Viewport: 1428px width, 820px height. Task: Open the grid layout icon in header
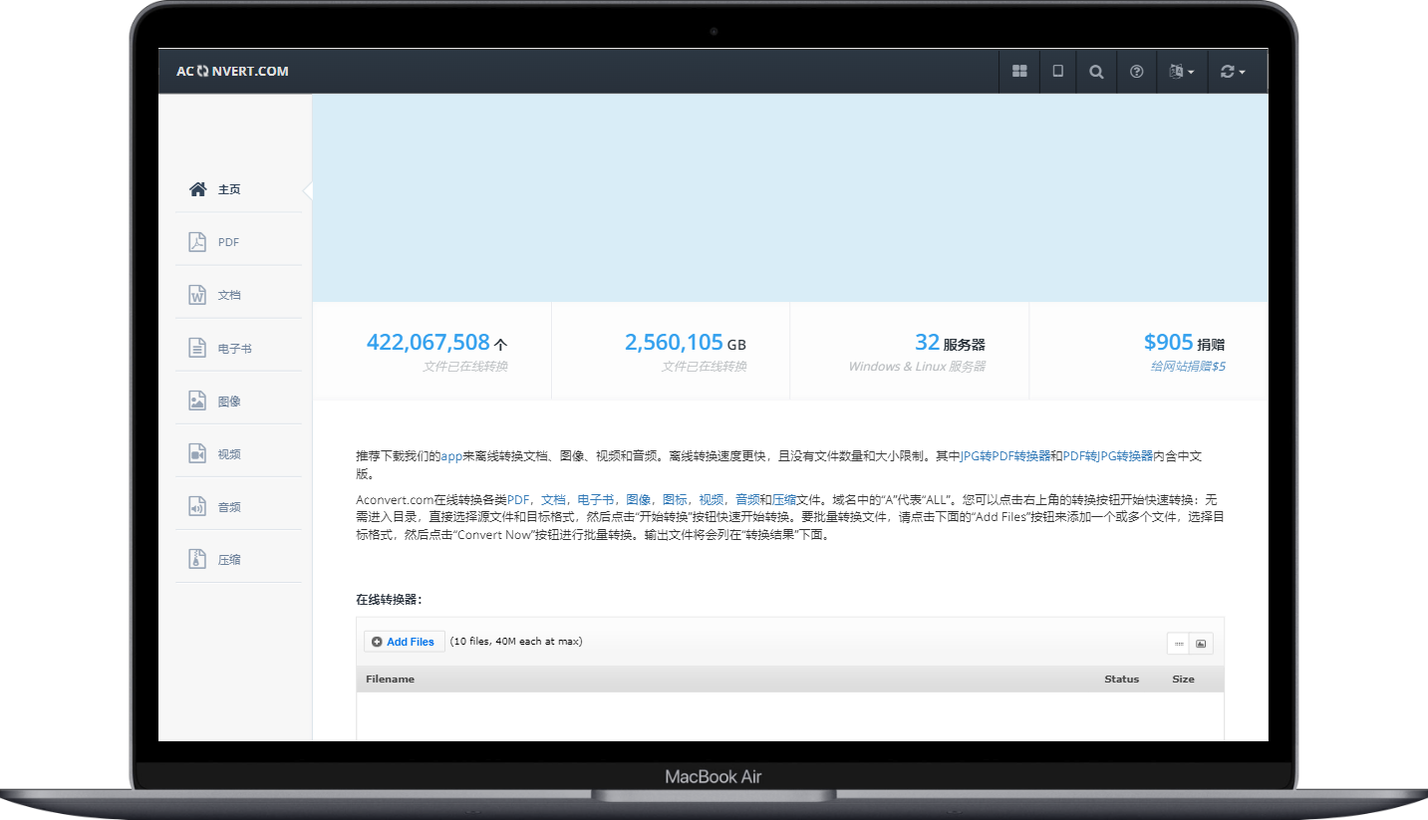pos(1019,72)
